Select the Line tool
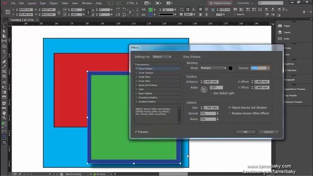 pos(4,57)
